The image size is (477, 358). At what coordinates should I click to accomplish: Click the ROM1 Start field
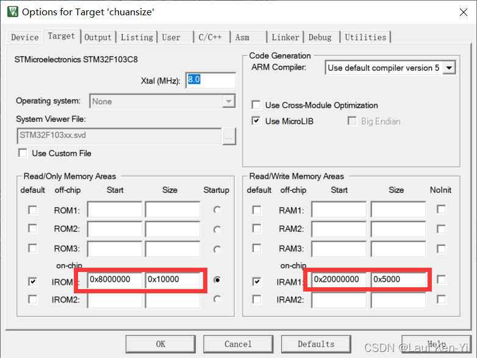pos(115,209)
